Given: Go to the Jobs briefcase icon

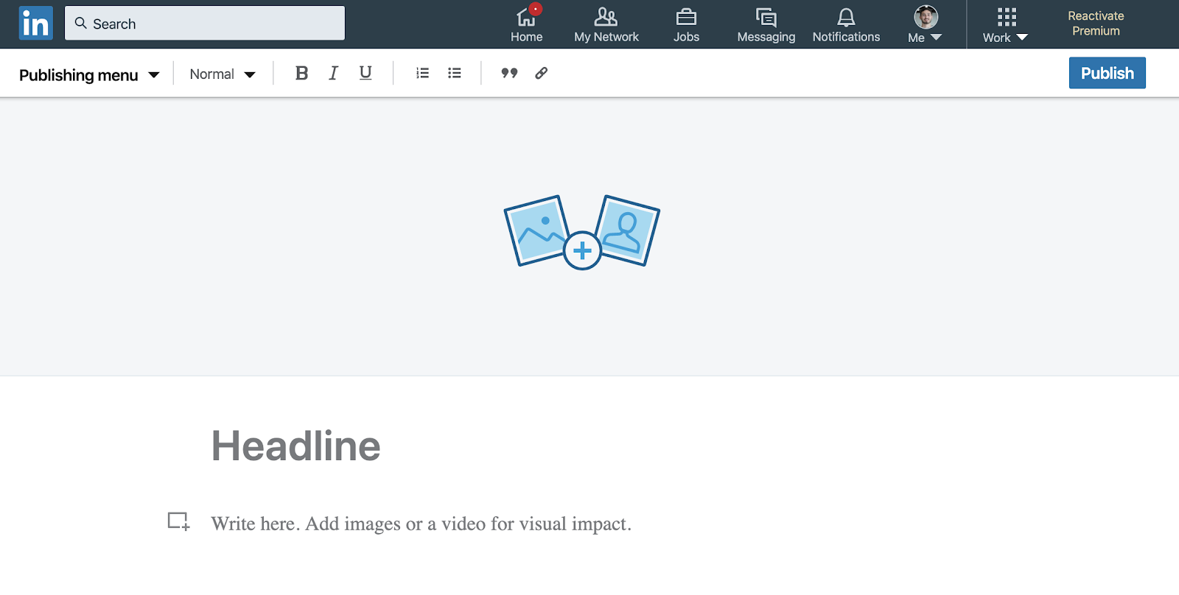Looking at the screenshot, I should point(686,25).
